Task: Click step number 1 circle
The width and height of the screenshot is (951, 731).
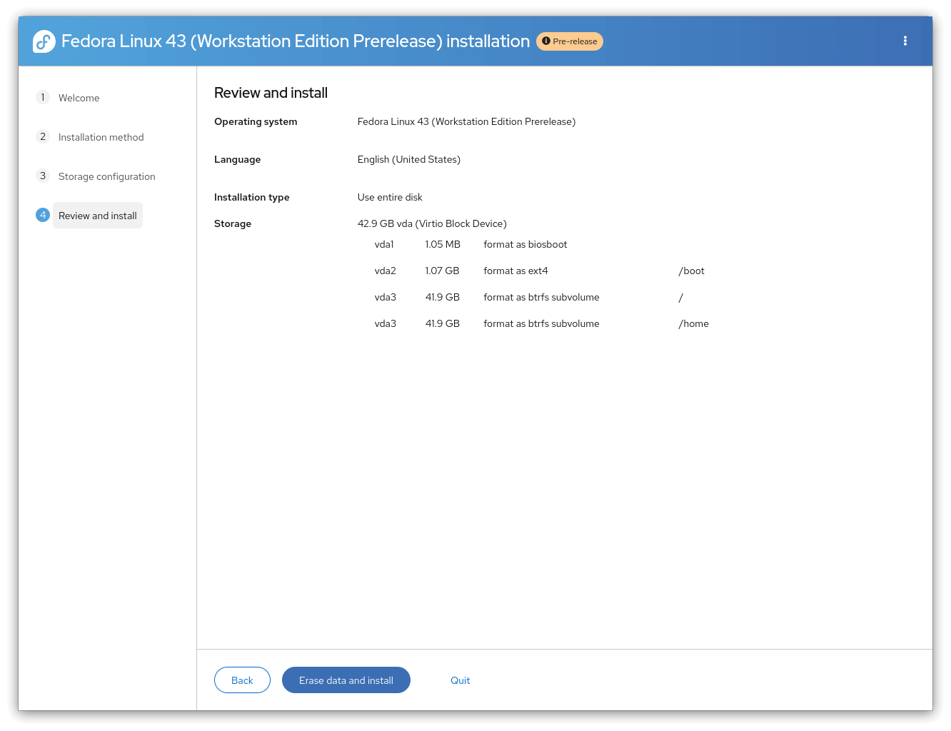Action: click(43, 97)
